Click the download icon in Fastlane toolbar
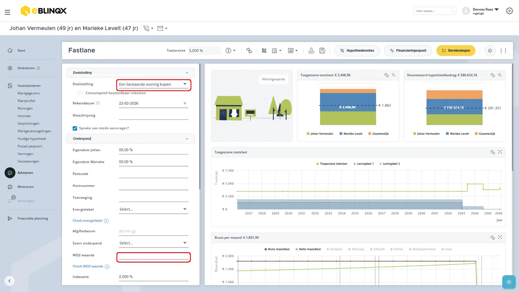Viewport: 519px width, 292px height. coord(311,51)
